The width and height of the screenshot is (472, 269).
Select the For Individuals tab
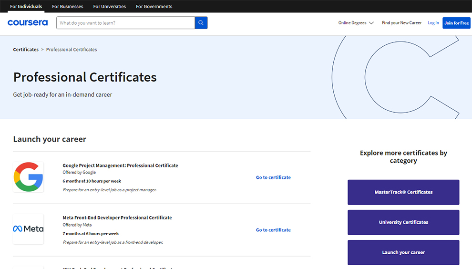pyautogui.click(x=26, y=7)
